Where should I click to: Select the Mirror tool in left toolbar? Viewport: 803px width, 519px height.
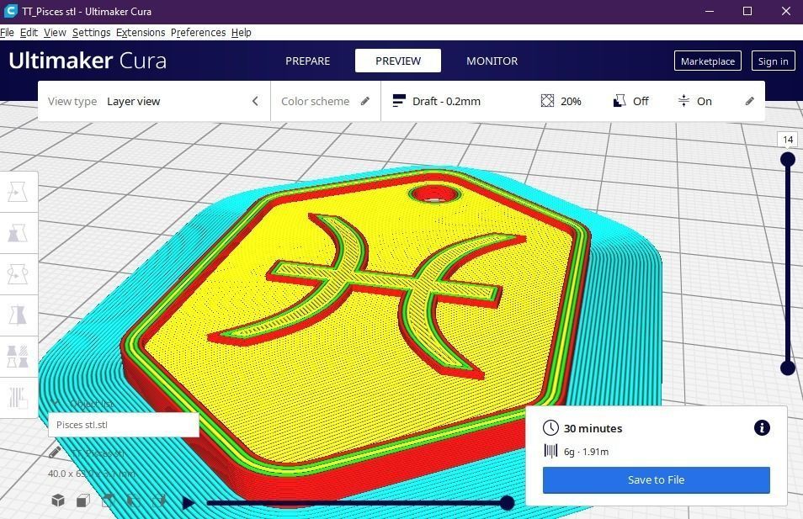pos(18,315)
